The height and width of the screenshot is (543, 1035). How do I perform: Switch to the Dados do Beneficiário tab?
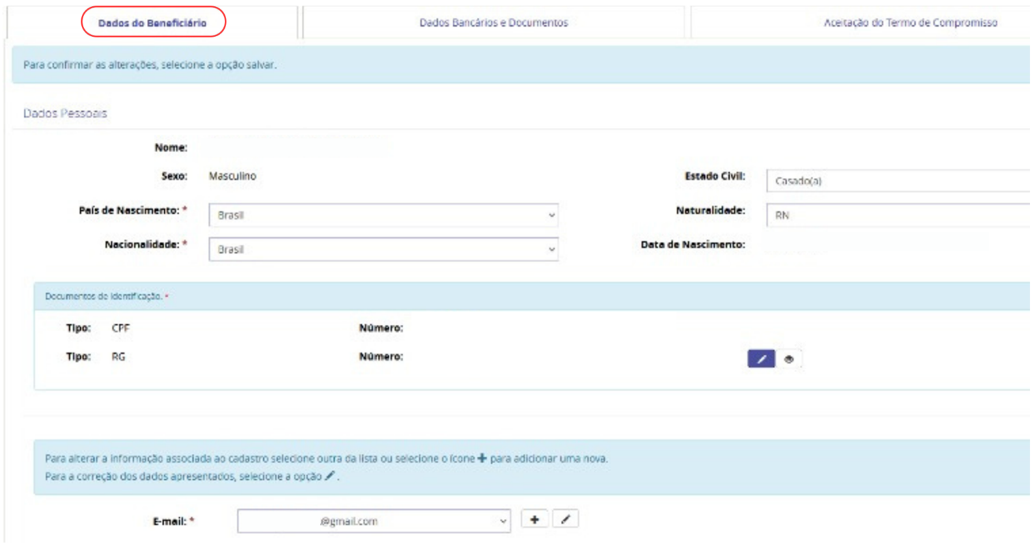click(152, 23)
